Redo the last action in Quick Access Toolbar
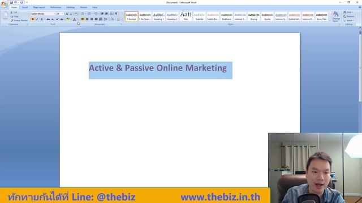This screenshot has height=203, width=362. (x=21, y=2)
